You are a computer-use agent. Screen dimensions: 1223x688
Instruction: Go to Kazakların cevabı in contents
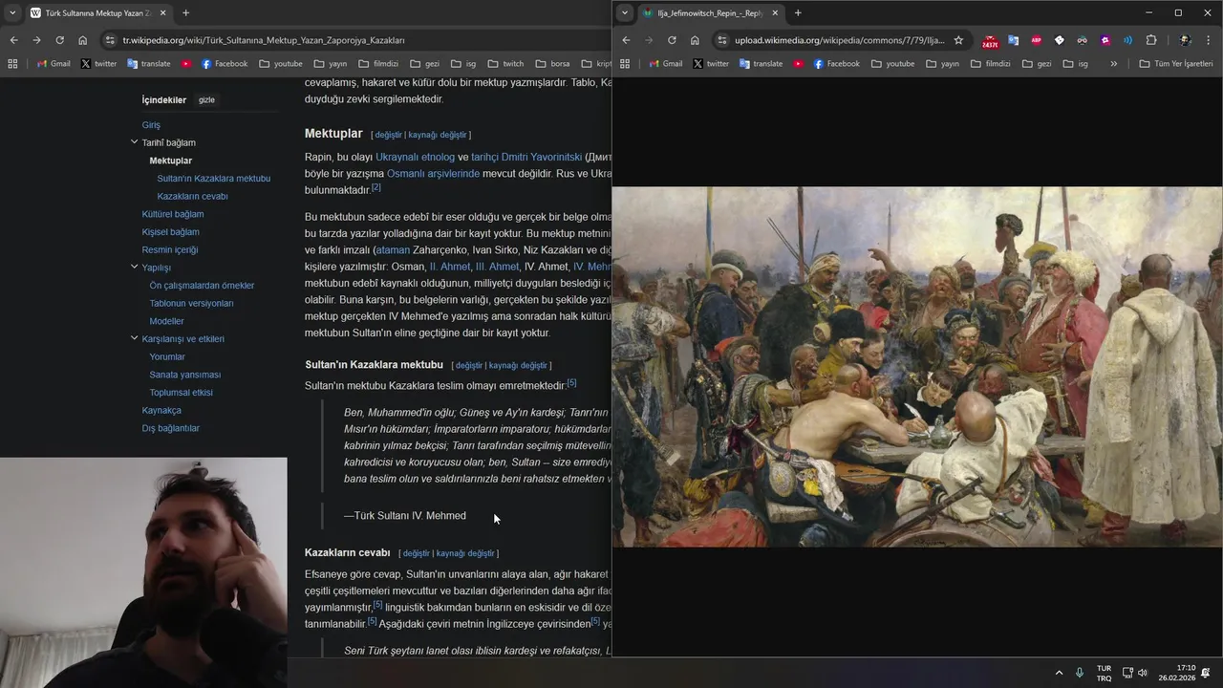[192, 196]
